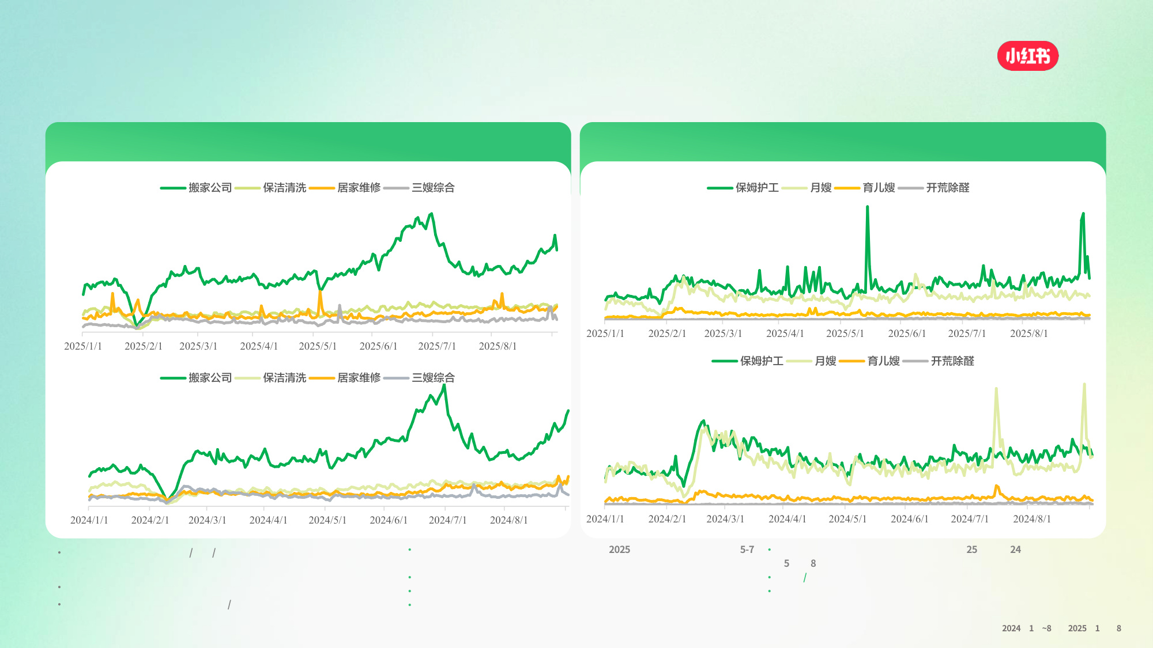Screen dimensions: 1153x648
Task: Click the "5-7" text below right panel
Action: 747,550
